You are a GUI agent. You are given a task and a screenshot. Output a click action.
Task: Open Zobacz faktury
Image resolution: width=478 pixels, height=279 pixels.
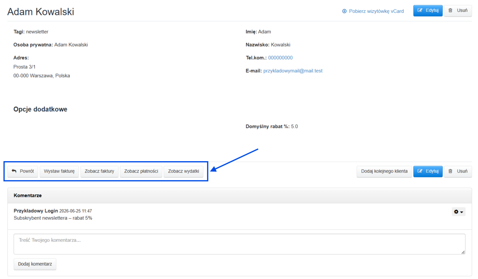tap(99, 171)
